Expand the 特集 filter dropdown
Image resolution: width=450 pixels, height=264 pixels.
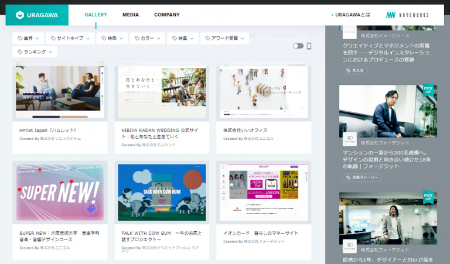tap(183, 38)
